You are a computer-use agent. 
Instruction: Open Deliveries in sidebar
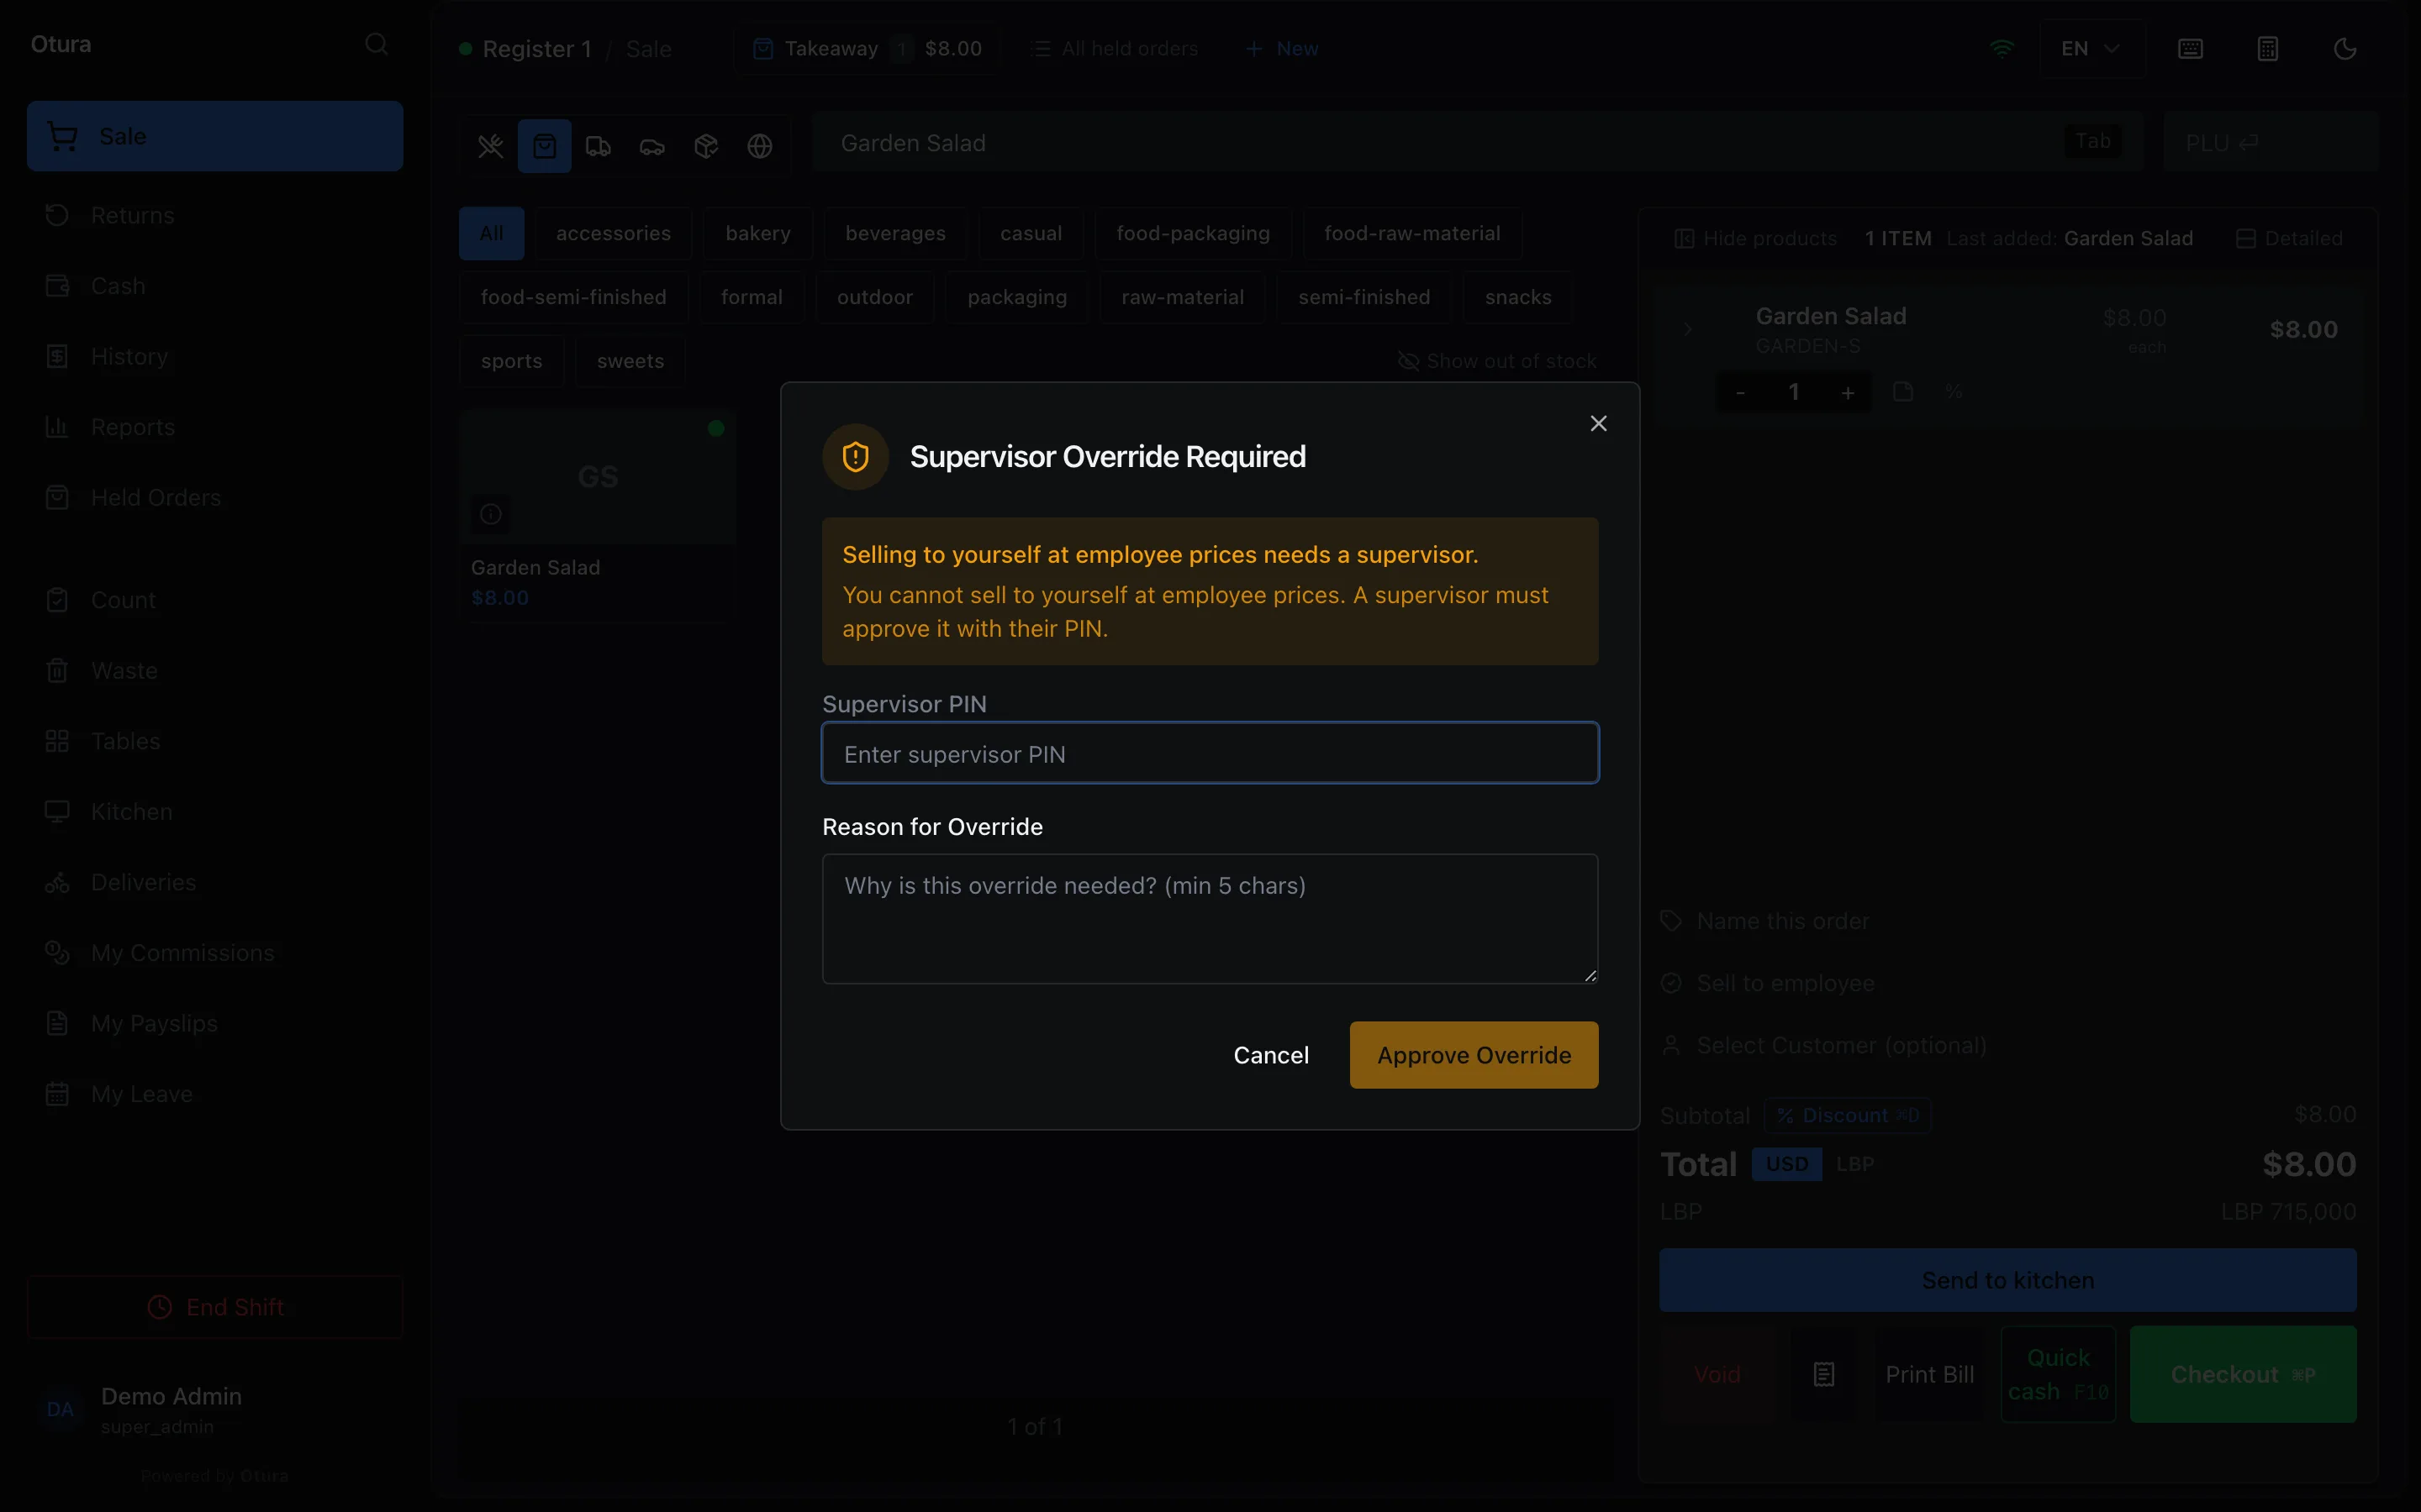point(215,883)
